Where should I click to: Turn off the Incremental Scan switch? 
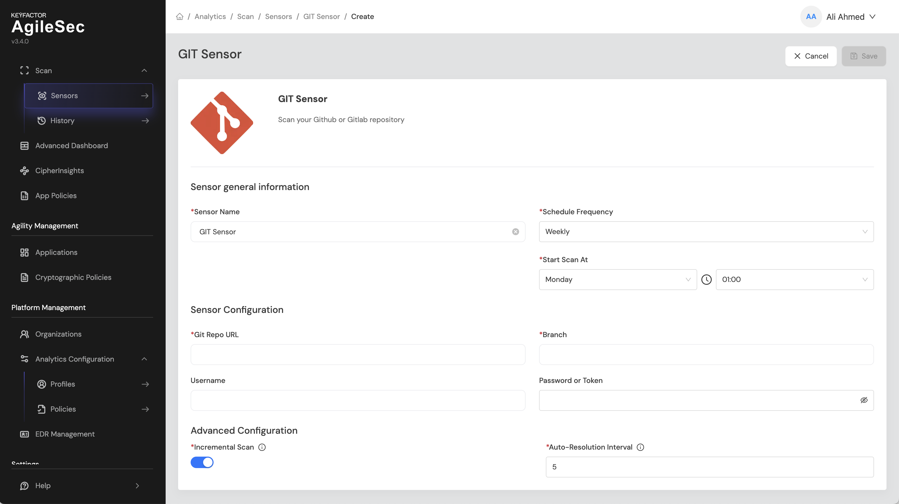coord(202,463)
